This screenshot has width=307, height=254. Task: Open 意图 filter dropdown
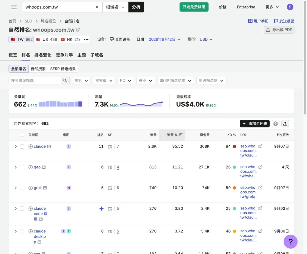[146, 81]
